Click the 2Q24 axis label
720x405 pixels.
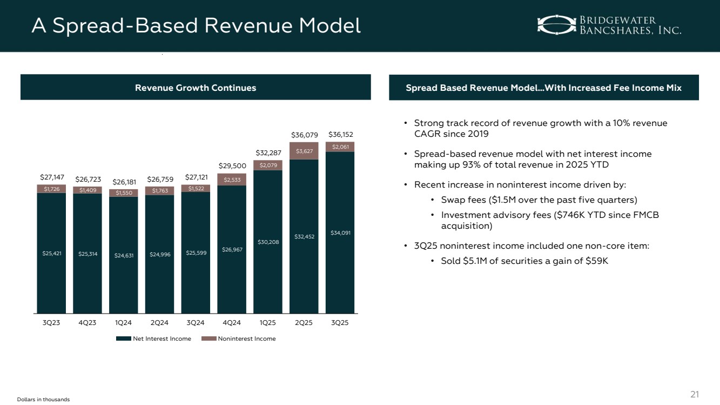click(159, 323)
